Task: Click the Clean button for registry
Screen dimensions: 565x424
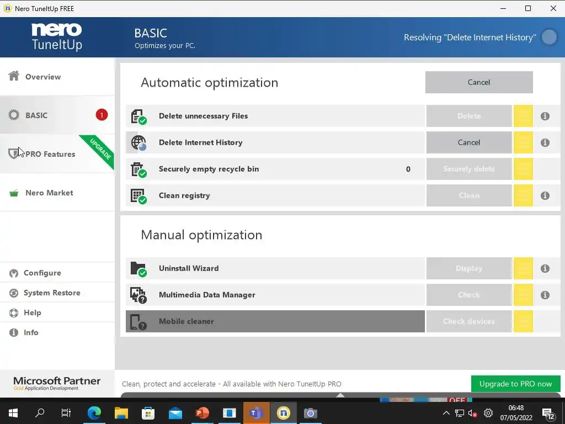Action: [469, 195]
